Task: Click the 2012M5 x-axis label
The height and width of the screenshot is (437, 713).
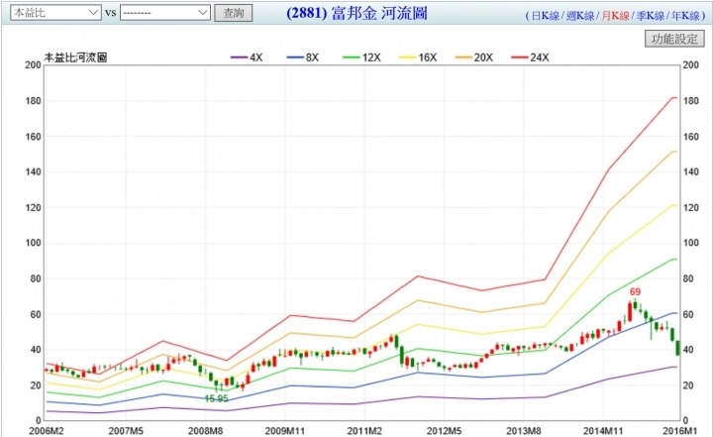Action: click(x=445, y=431)
